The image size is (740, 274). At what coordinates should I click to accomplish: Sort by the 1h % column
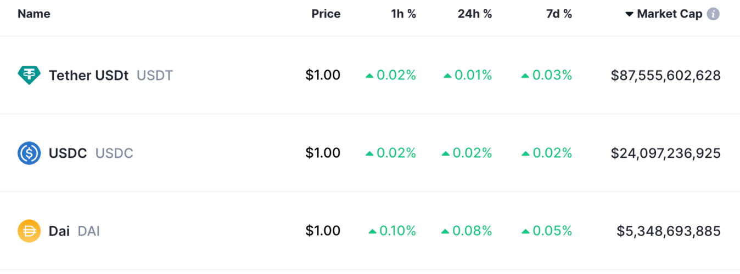[403, 14]
